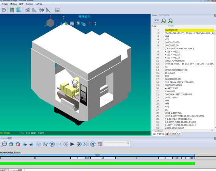Viewport: 216px width, 171px height.
Task: Expand the program list options icon
Action: [x=157, y=21]
